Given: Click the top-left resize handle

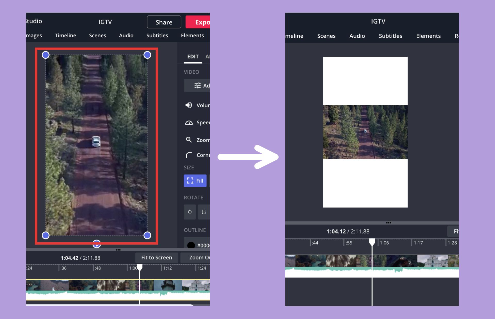Looking at the screenshot, I should (x=46, y=55).
